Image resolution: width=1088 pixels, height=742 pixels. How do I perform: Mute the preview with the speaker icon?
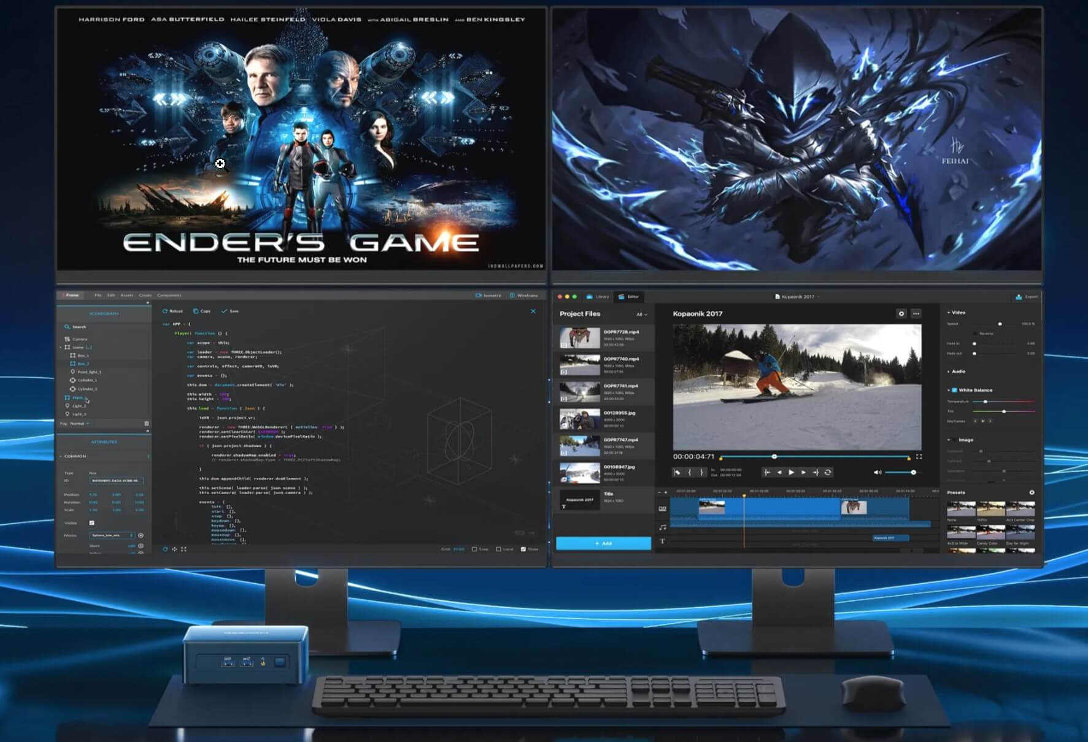(x=878, y=472)
